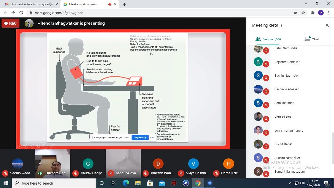Viewport: 334px width, 188px height.
Task: Select Hema Kale participant tile
Action: point(228,164)
